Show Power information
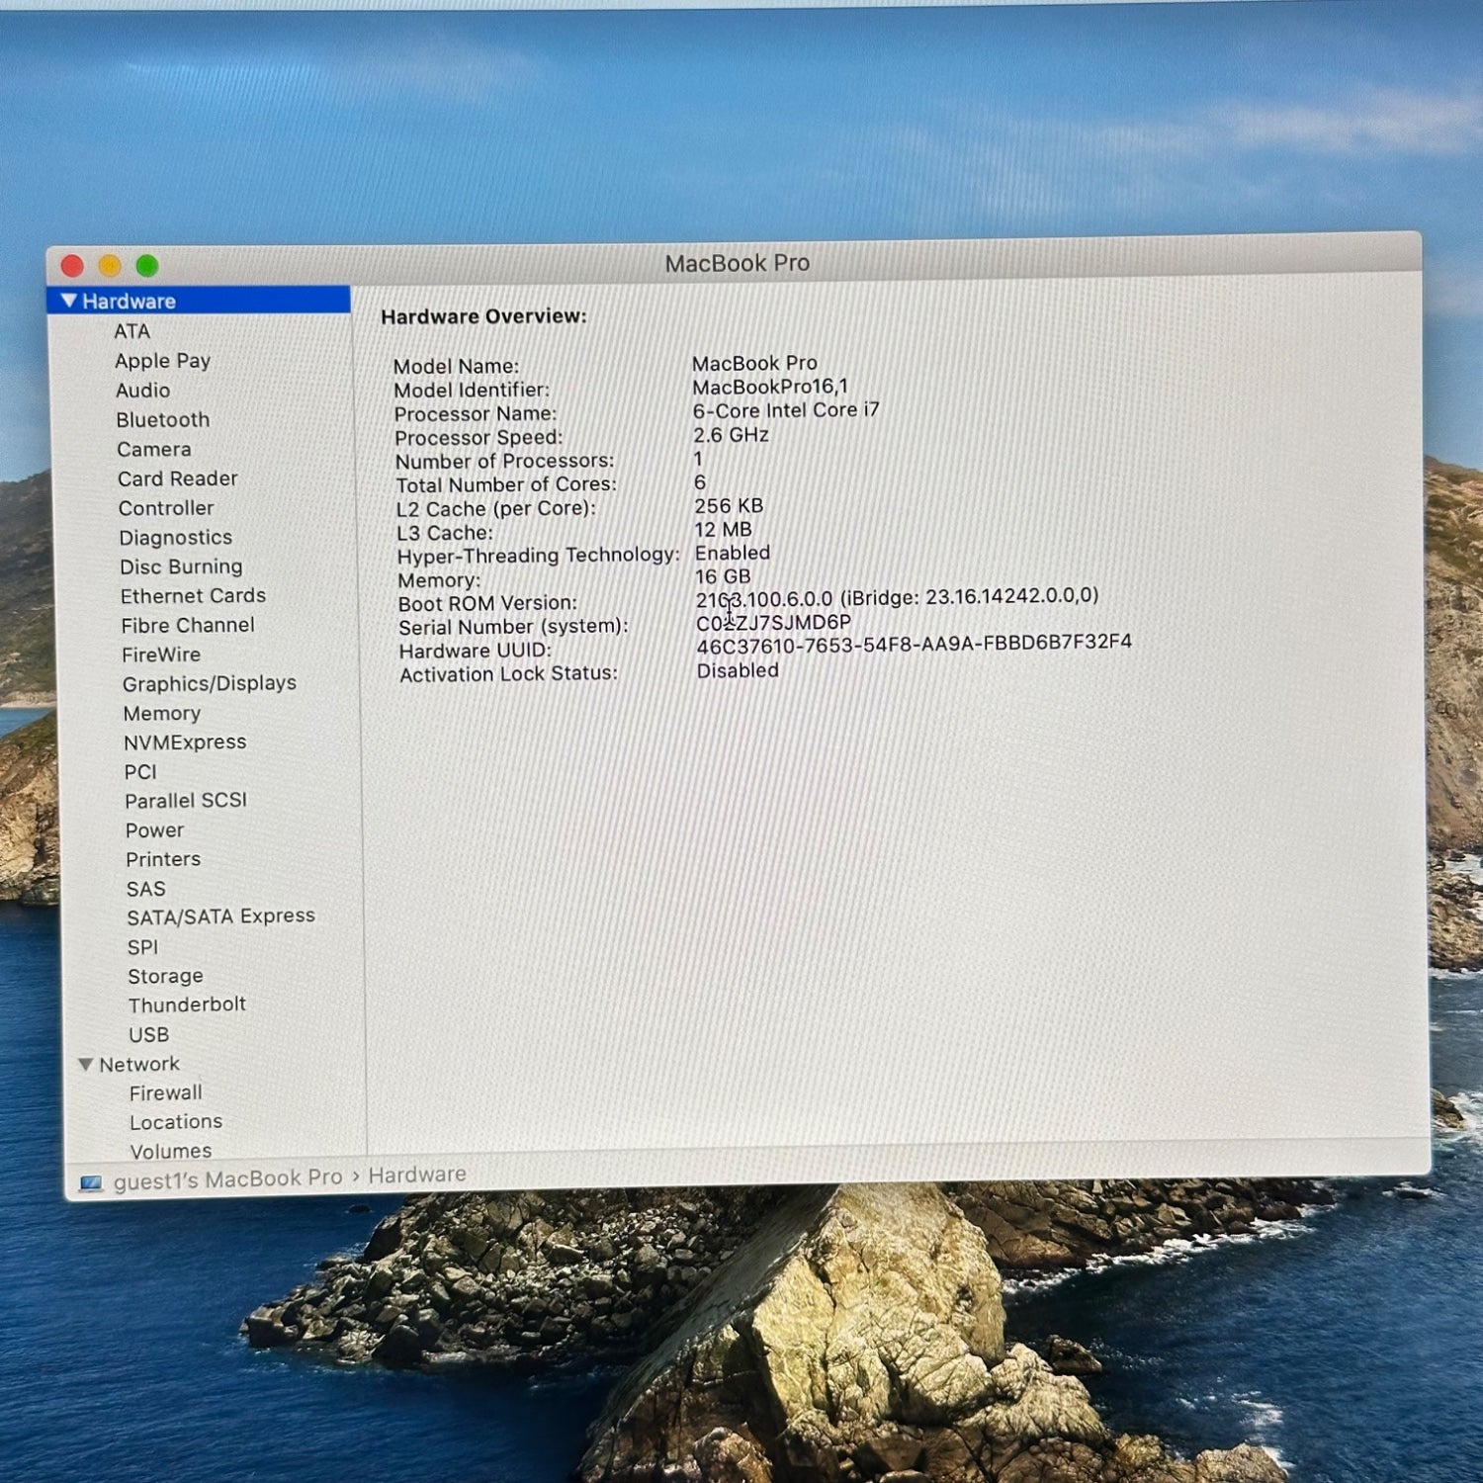 (154, 830)
